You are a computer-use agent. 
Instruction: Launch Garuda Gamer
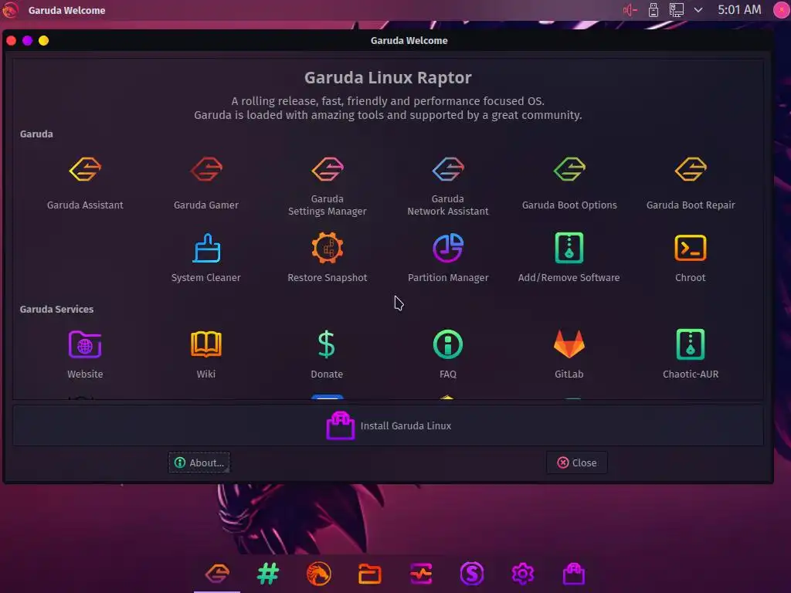(205, 183)
